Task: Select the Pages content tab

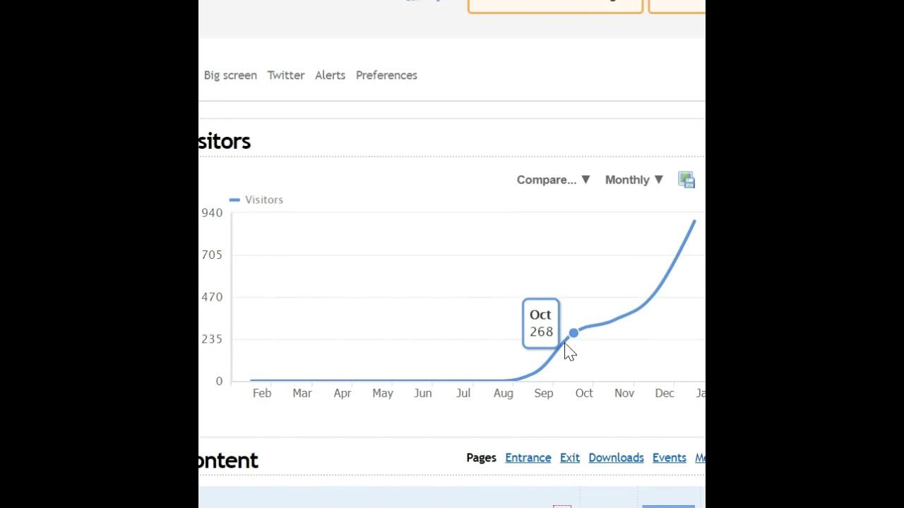Action: point(482,458)
